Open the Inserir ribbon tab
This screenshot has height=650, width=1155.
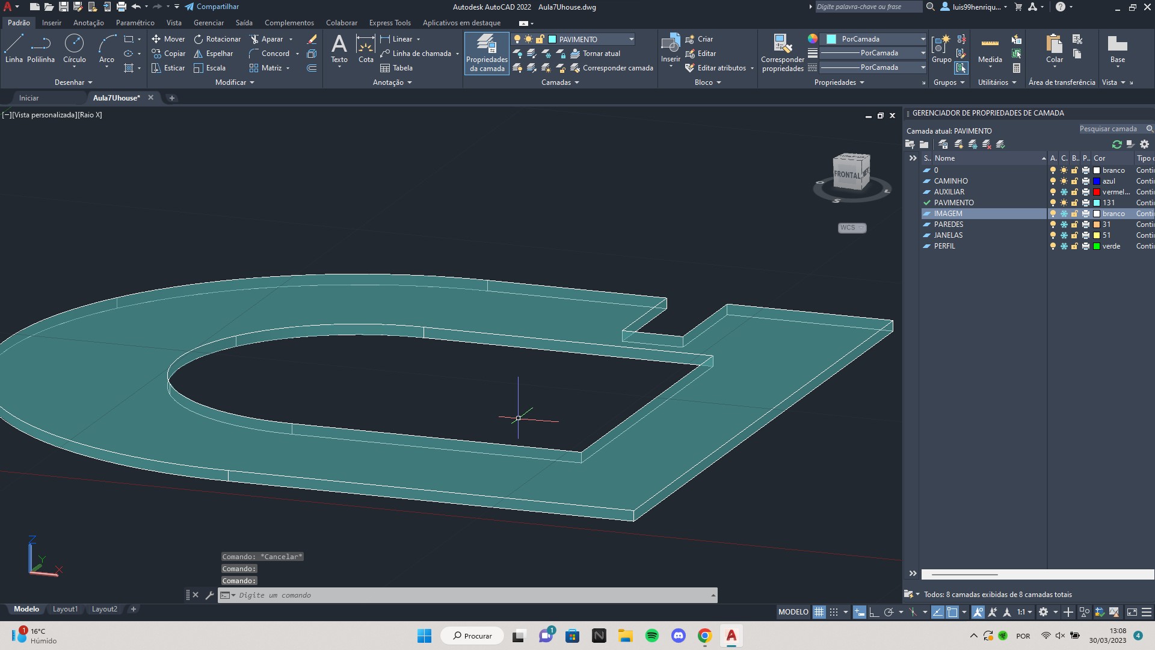tap(51, 23)
